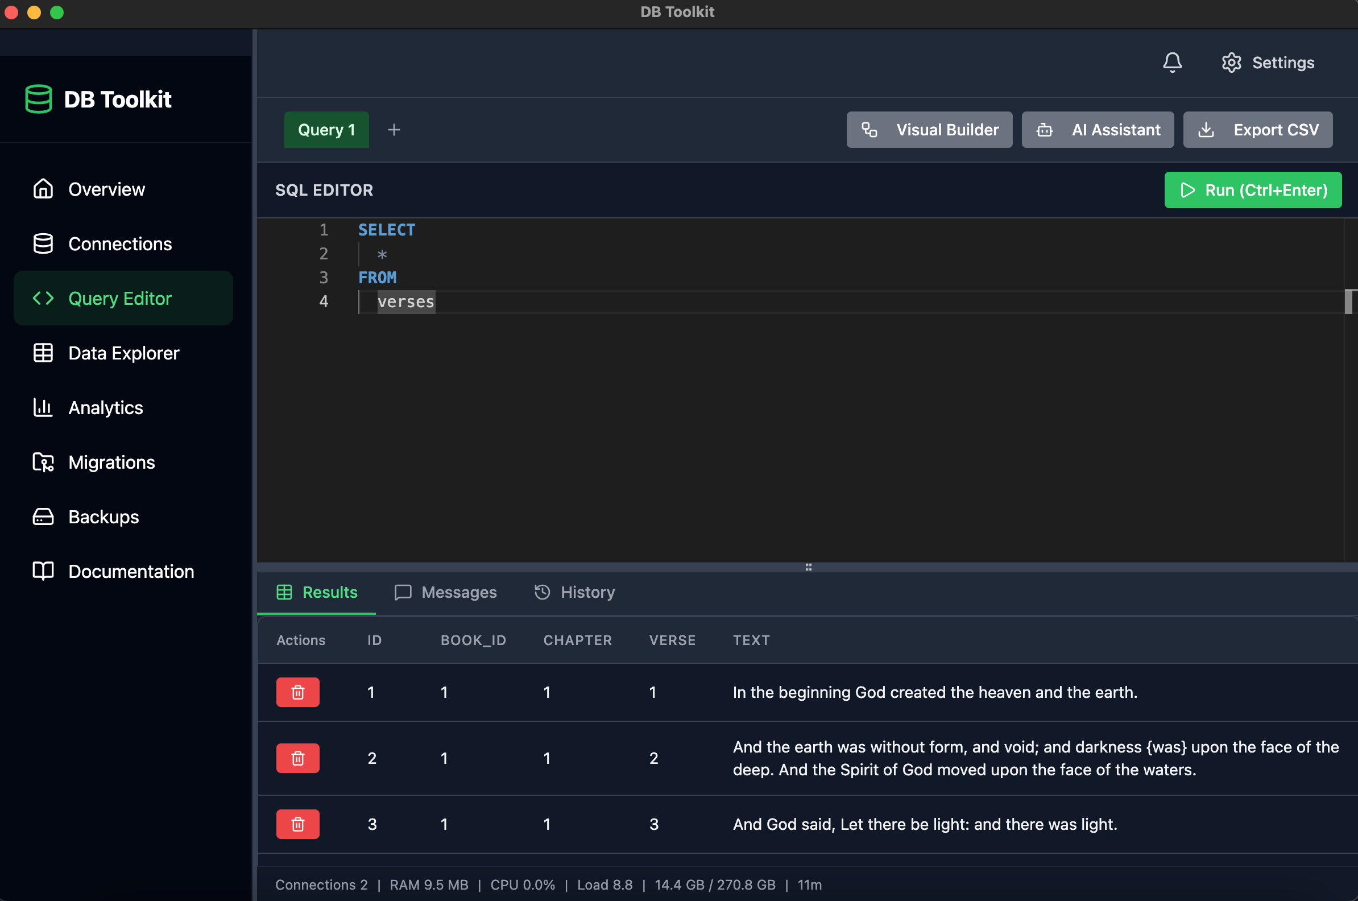Select the Query 1 tab
The image size is (1358, 901).
tap(326, 129)
